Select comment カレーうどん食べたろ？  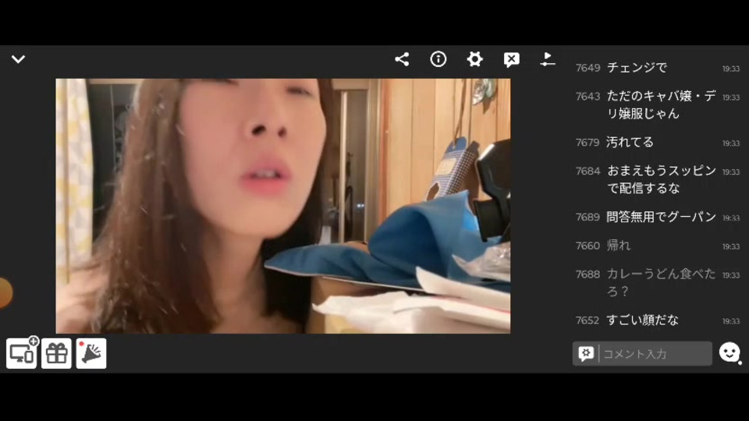[661, 282]
